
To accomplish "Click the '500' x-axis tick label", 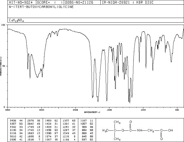I will 177,110.
